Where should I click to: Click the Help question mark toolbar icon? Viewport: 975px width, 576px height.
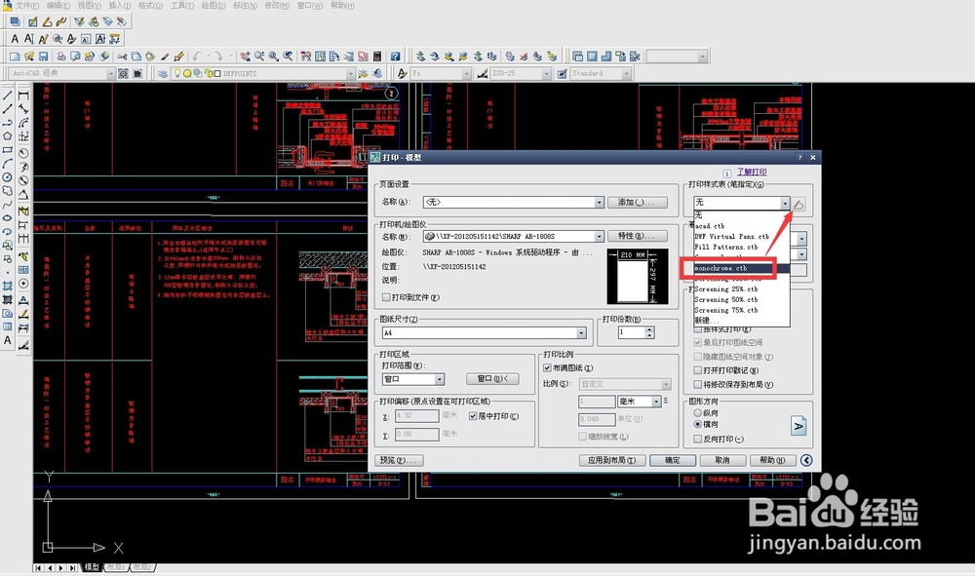click(396, 57)
